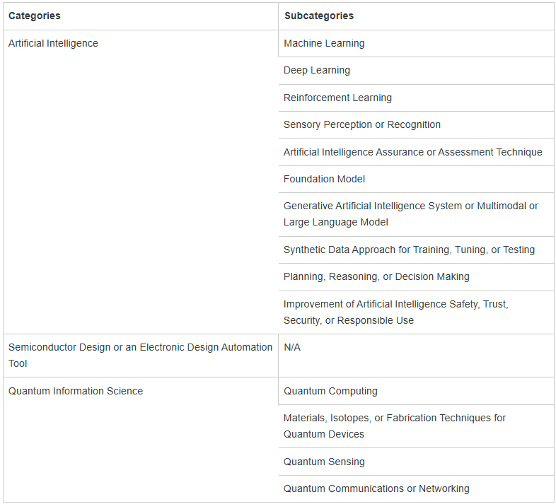The height and width of the screenshot is (504, 556).
Task: Click the Reinforcement Learning subcategory
Action: [x=337, y=98]
